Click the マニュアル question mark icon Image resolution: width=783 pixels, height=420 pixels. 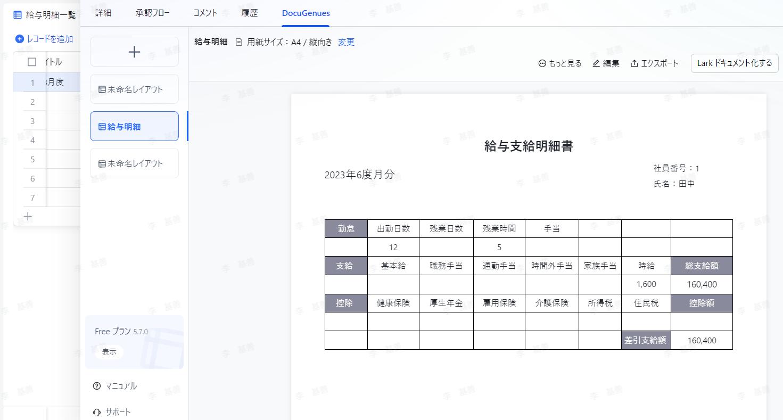97,386
